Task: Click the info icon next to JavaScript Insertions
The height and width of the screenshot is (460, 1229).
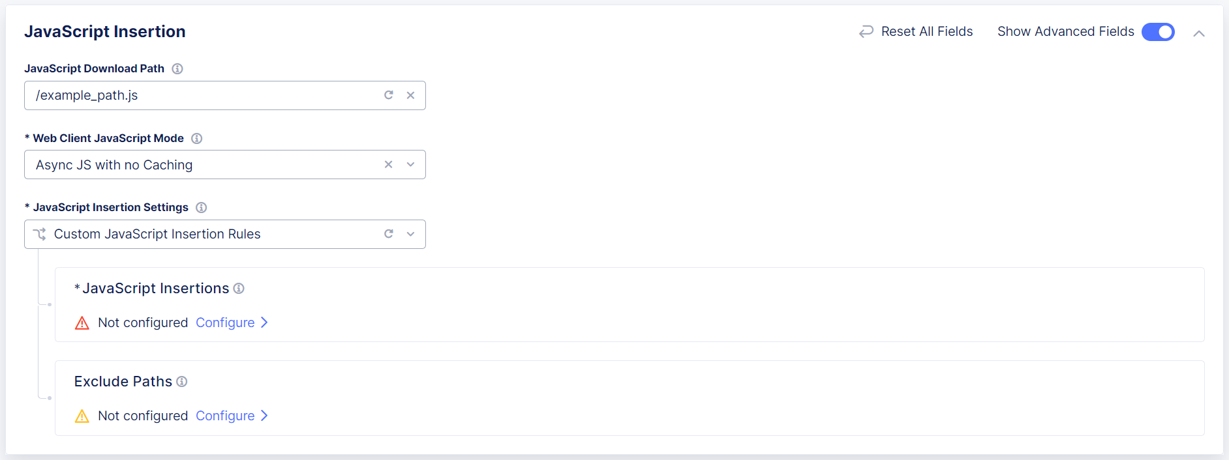Action: [239, 288]
